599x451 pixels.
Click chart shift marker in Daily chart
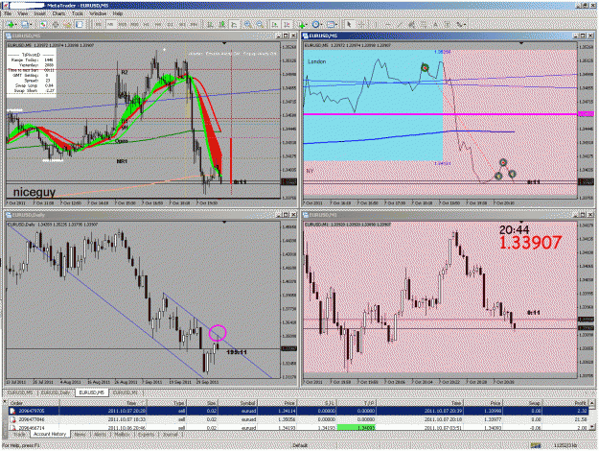tap(224, 222)
